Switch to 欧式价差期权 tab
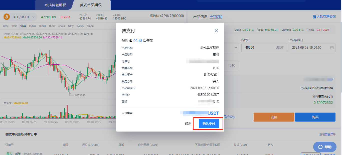342x155 pixels. [55, 5]
